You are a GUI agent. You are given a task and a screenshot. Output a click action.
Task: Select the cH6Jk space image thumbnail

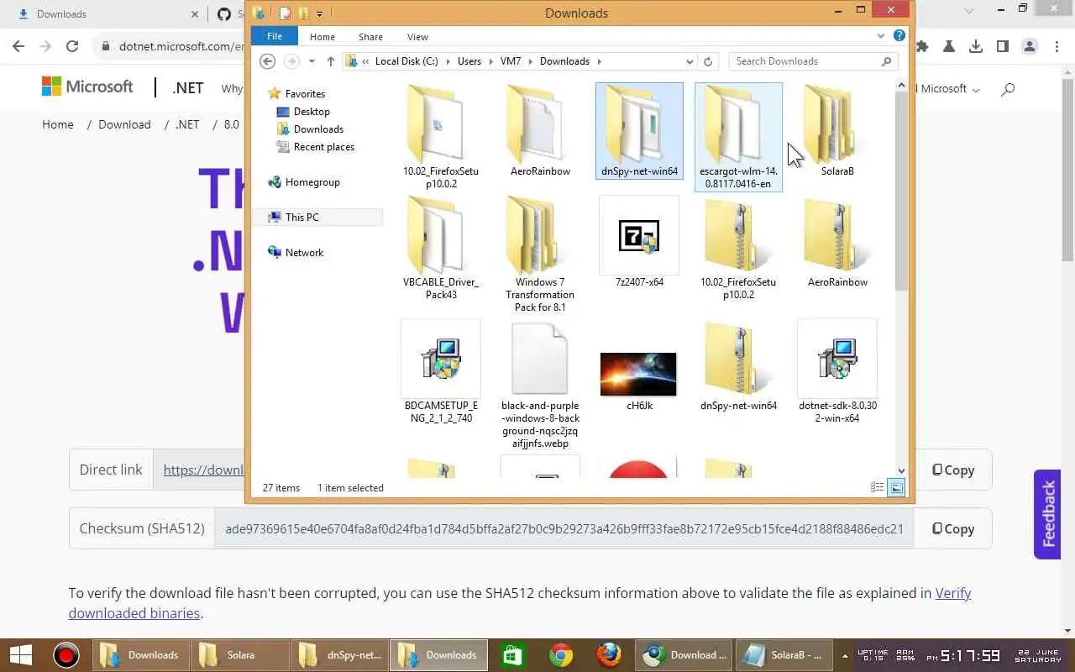click(x=638, y=375)
